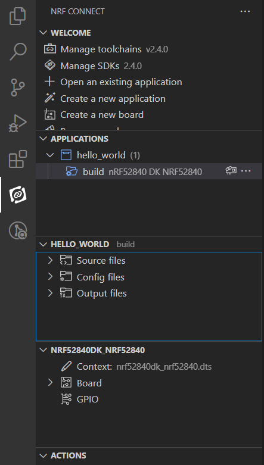The width and height of the screenshot is (264, 465).
Task: Open the Search view in activity bar
Action: (18, 52)
